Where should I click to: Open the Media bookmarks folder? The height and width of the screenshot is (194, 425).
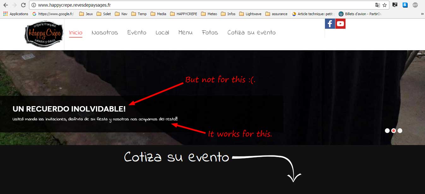pyautogui.click(x=158, y=14)
